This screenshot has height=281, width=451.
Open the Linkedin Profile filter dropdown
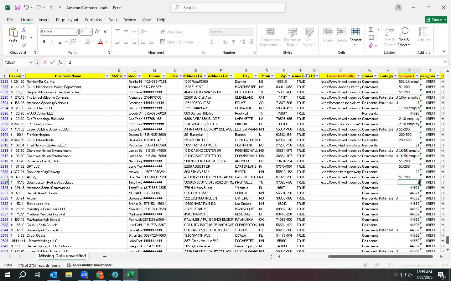point(358,76)
